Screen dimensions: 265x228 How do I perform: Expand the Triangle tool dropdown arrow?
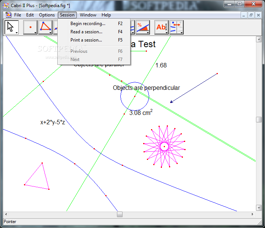[50, 33]
